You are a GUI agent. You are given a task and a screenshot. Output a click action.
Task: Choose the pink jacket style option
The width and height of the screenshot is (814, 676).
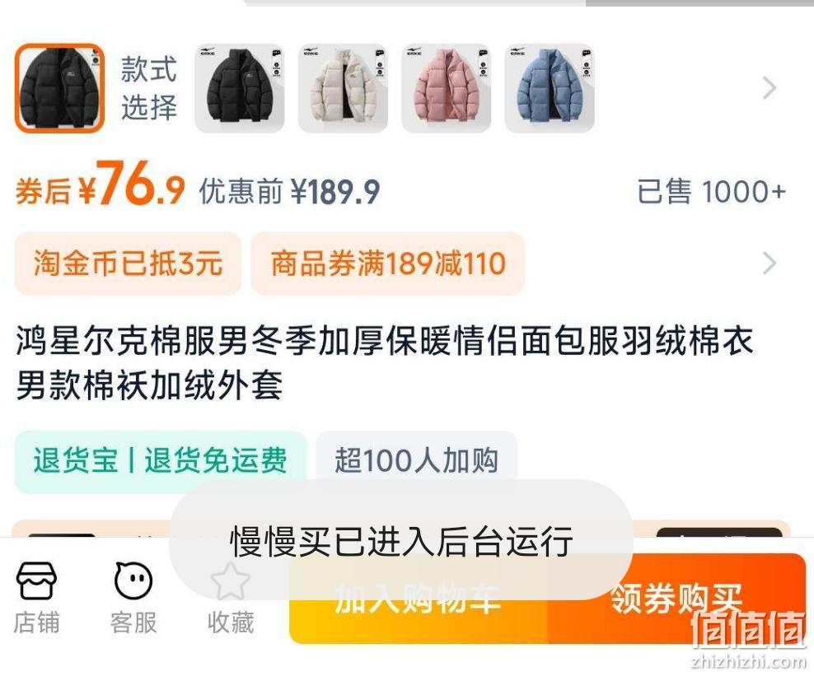(x=446, y=88)
